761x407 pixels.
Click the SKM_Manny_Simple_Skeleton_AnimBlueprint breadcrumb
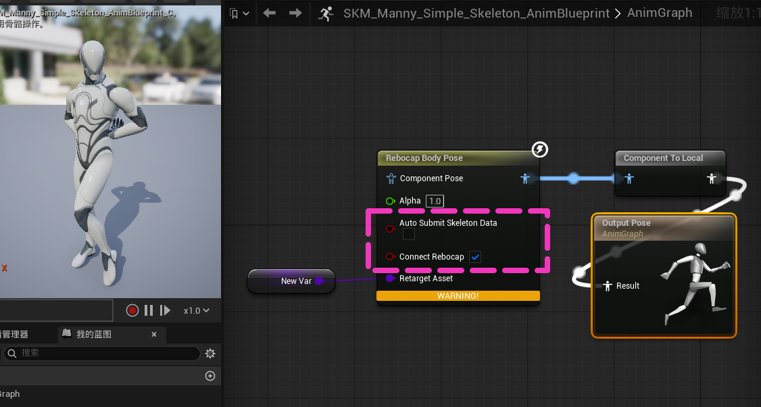[x=476, y=13]
